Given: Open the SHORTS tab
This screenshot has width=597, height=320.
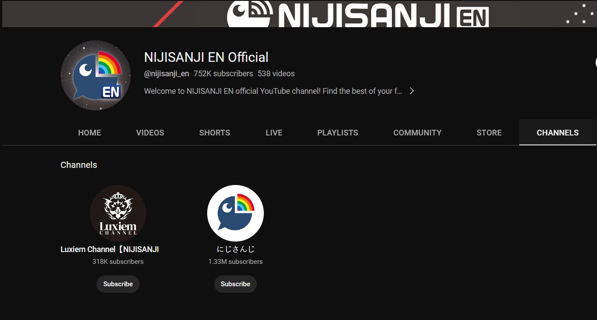Looking at the screenshot, I should (x=215, y=132).
